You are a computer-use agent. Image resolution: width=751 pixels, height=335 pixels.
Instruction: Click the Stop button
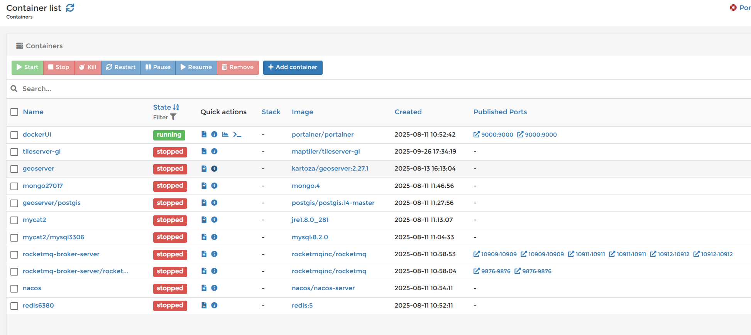[59, 67]
